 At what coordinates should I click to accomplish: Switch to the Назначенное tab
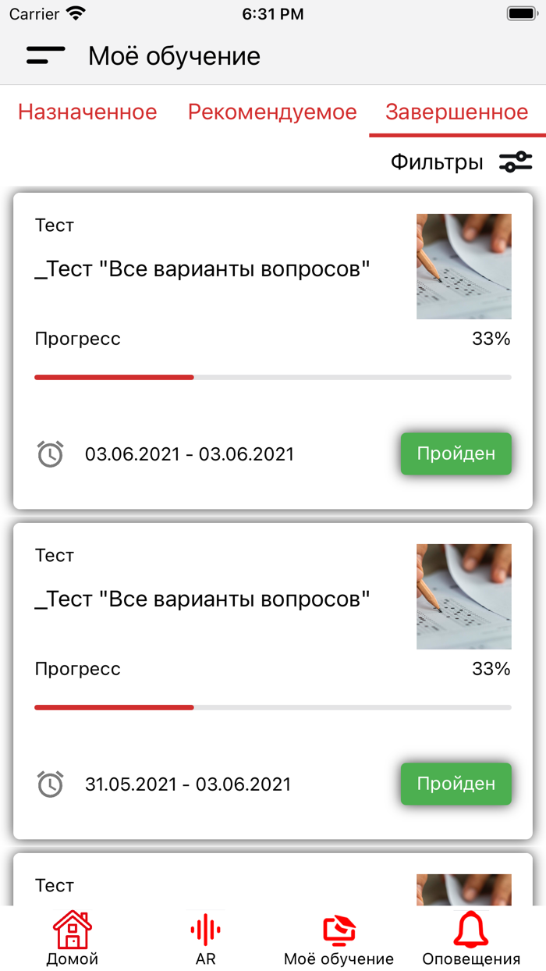coord(87,112)
